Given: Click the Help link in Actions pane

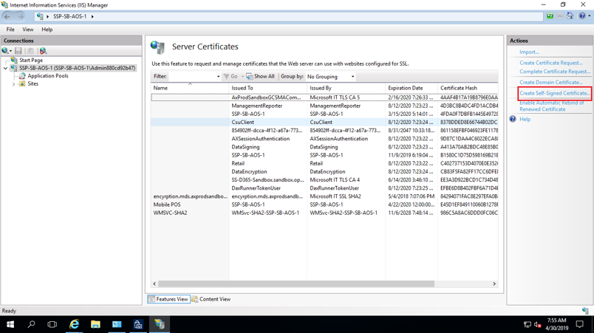Looking at the screenshot, I should coord(525,119).
